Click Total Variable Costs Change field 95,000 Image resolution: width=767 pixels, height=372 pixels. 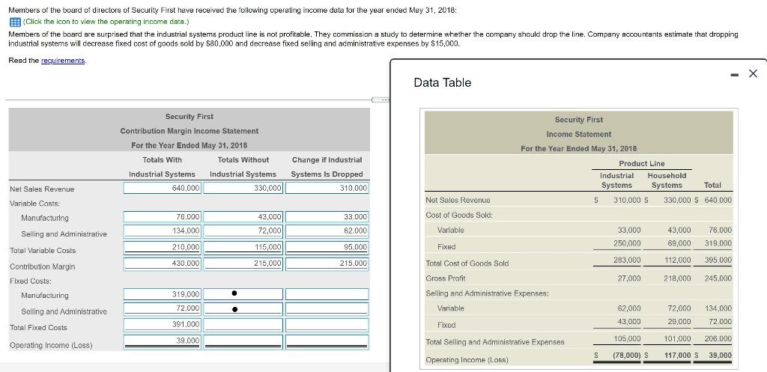click(x=327, y=247)
